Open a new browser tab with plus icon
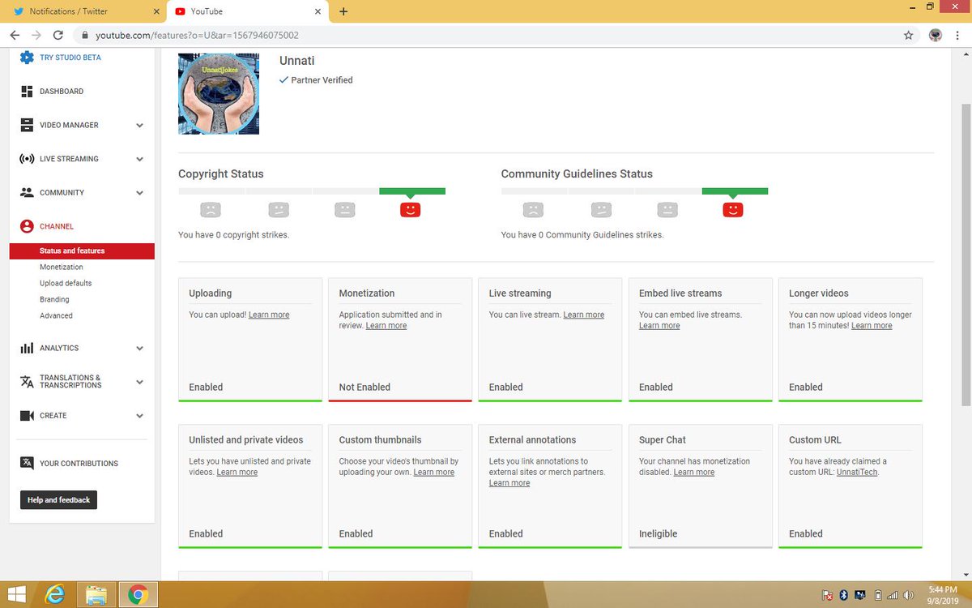The width and height of the screenshot is (972, 608). click(343, 11)
